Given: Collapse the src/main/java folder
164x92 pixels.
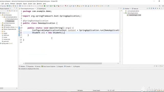Looking at the screenshot, I should pyautogui.click(x=1, y=15).
